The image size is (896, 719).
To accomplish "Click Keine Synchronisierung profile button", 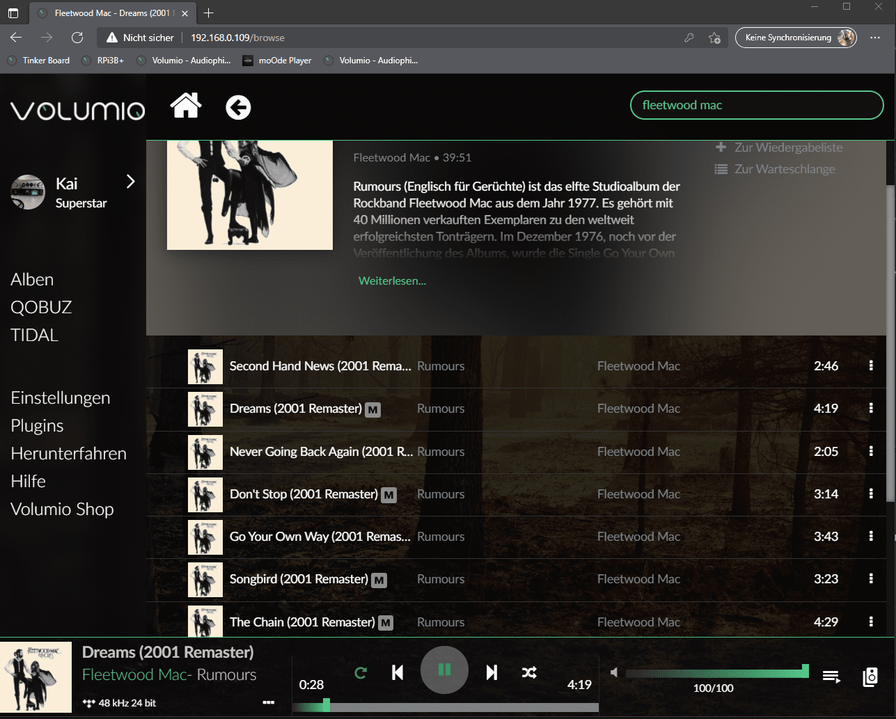I will pyautogui.click(x=796, y=38).
